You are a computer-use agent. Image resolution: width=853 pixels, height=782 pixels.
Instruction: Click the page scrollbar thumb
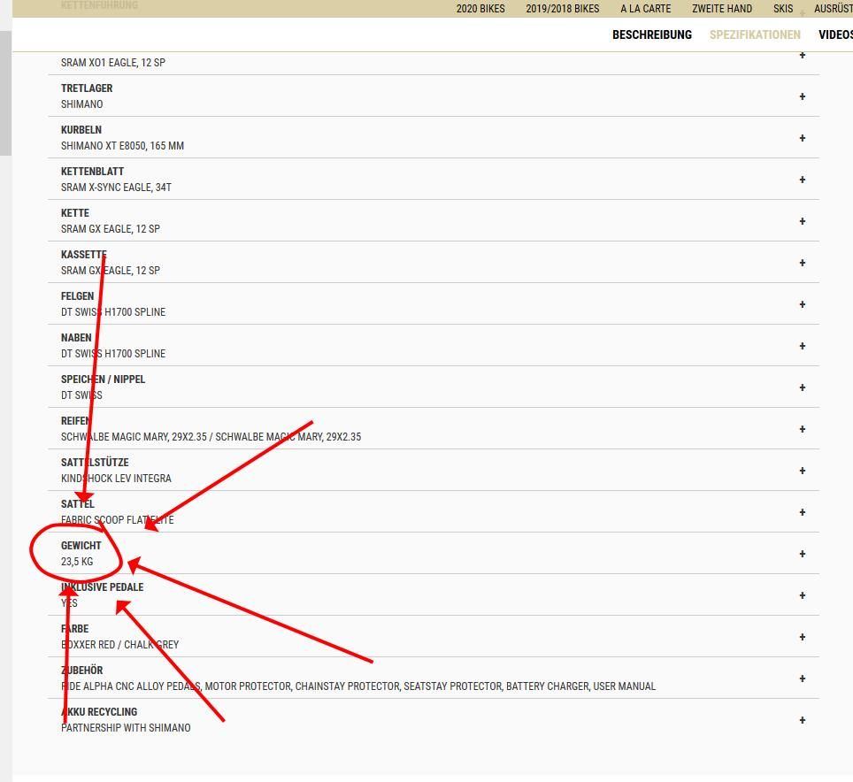point(5,93)
